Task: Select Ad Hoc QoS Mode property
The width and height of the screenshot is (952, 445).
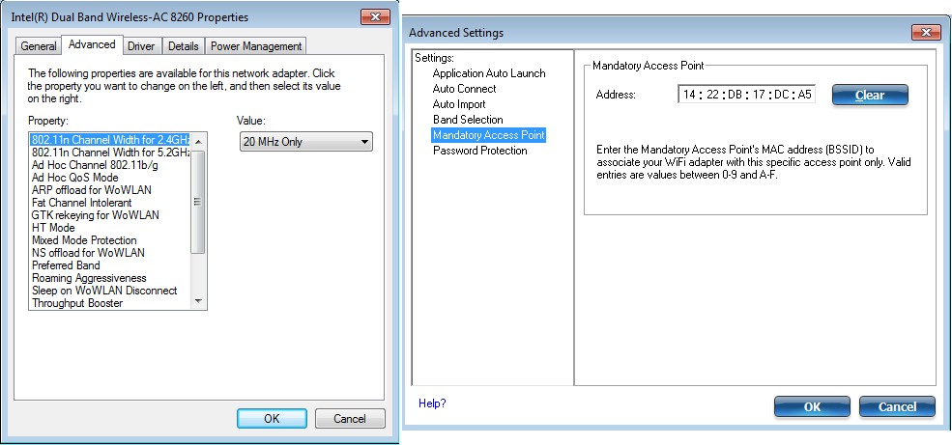Action: click(x=74, y=178)
